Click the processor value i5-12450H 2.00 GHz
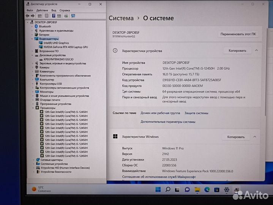The height and width of the screenshot is (205, 273). (x=196, y=68)
